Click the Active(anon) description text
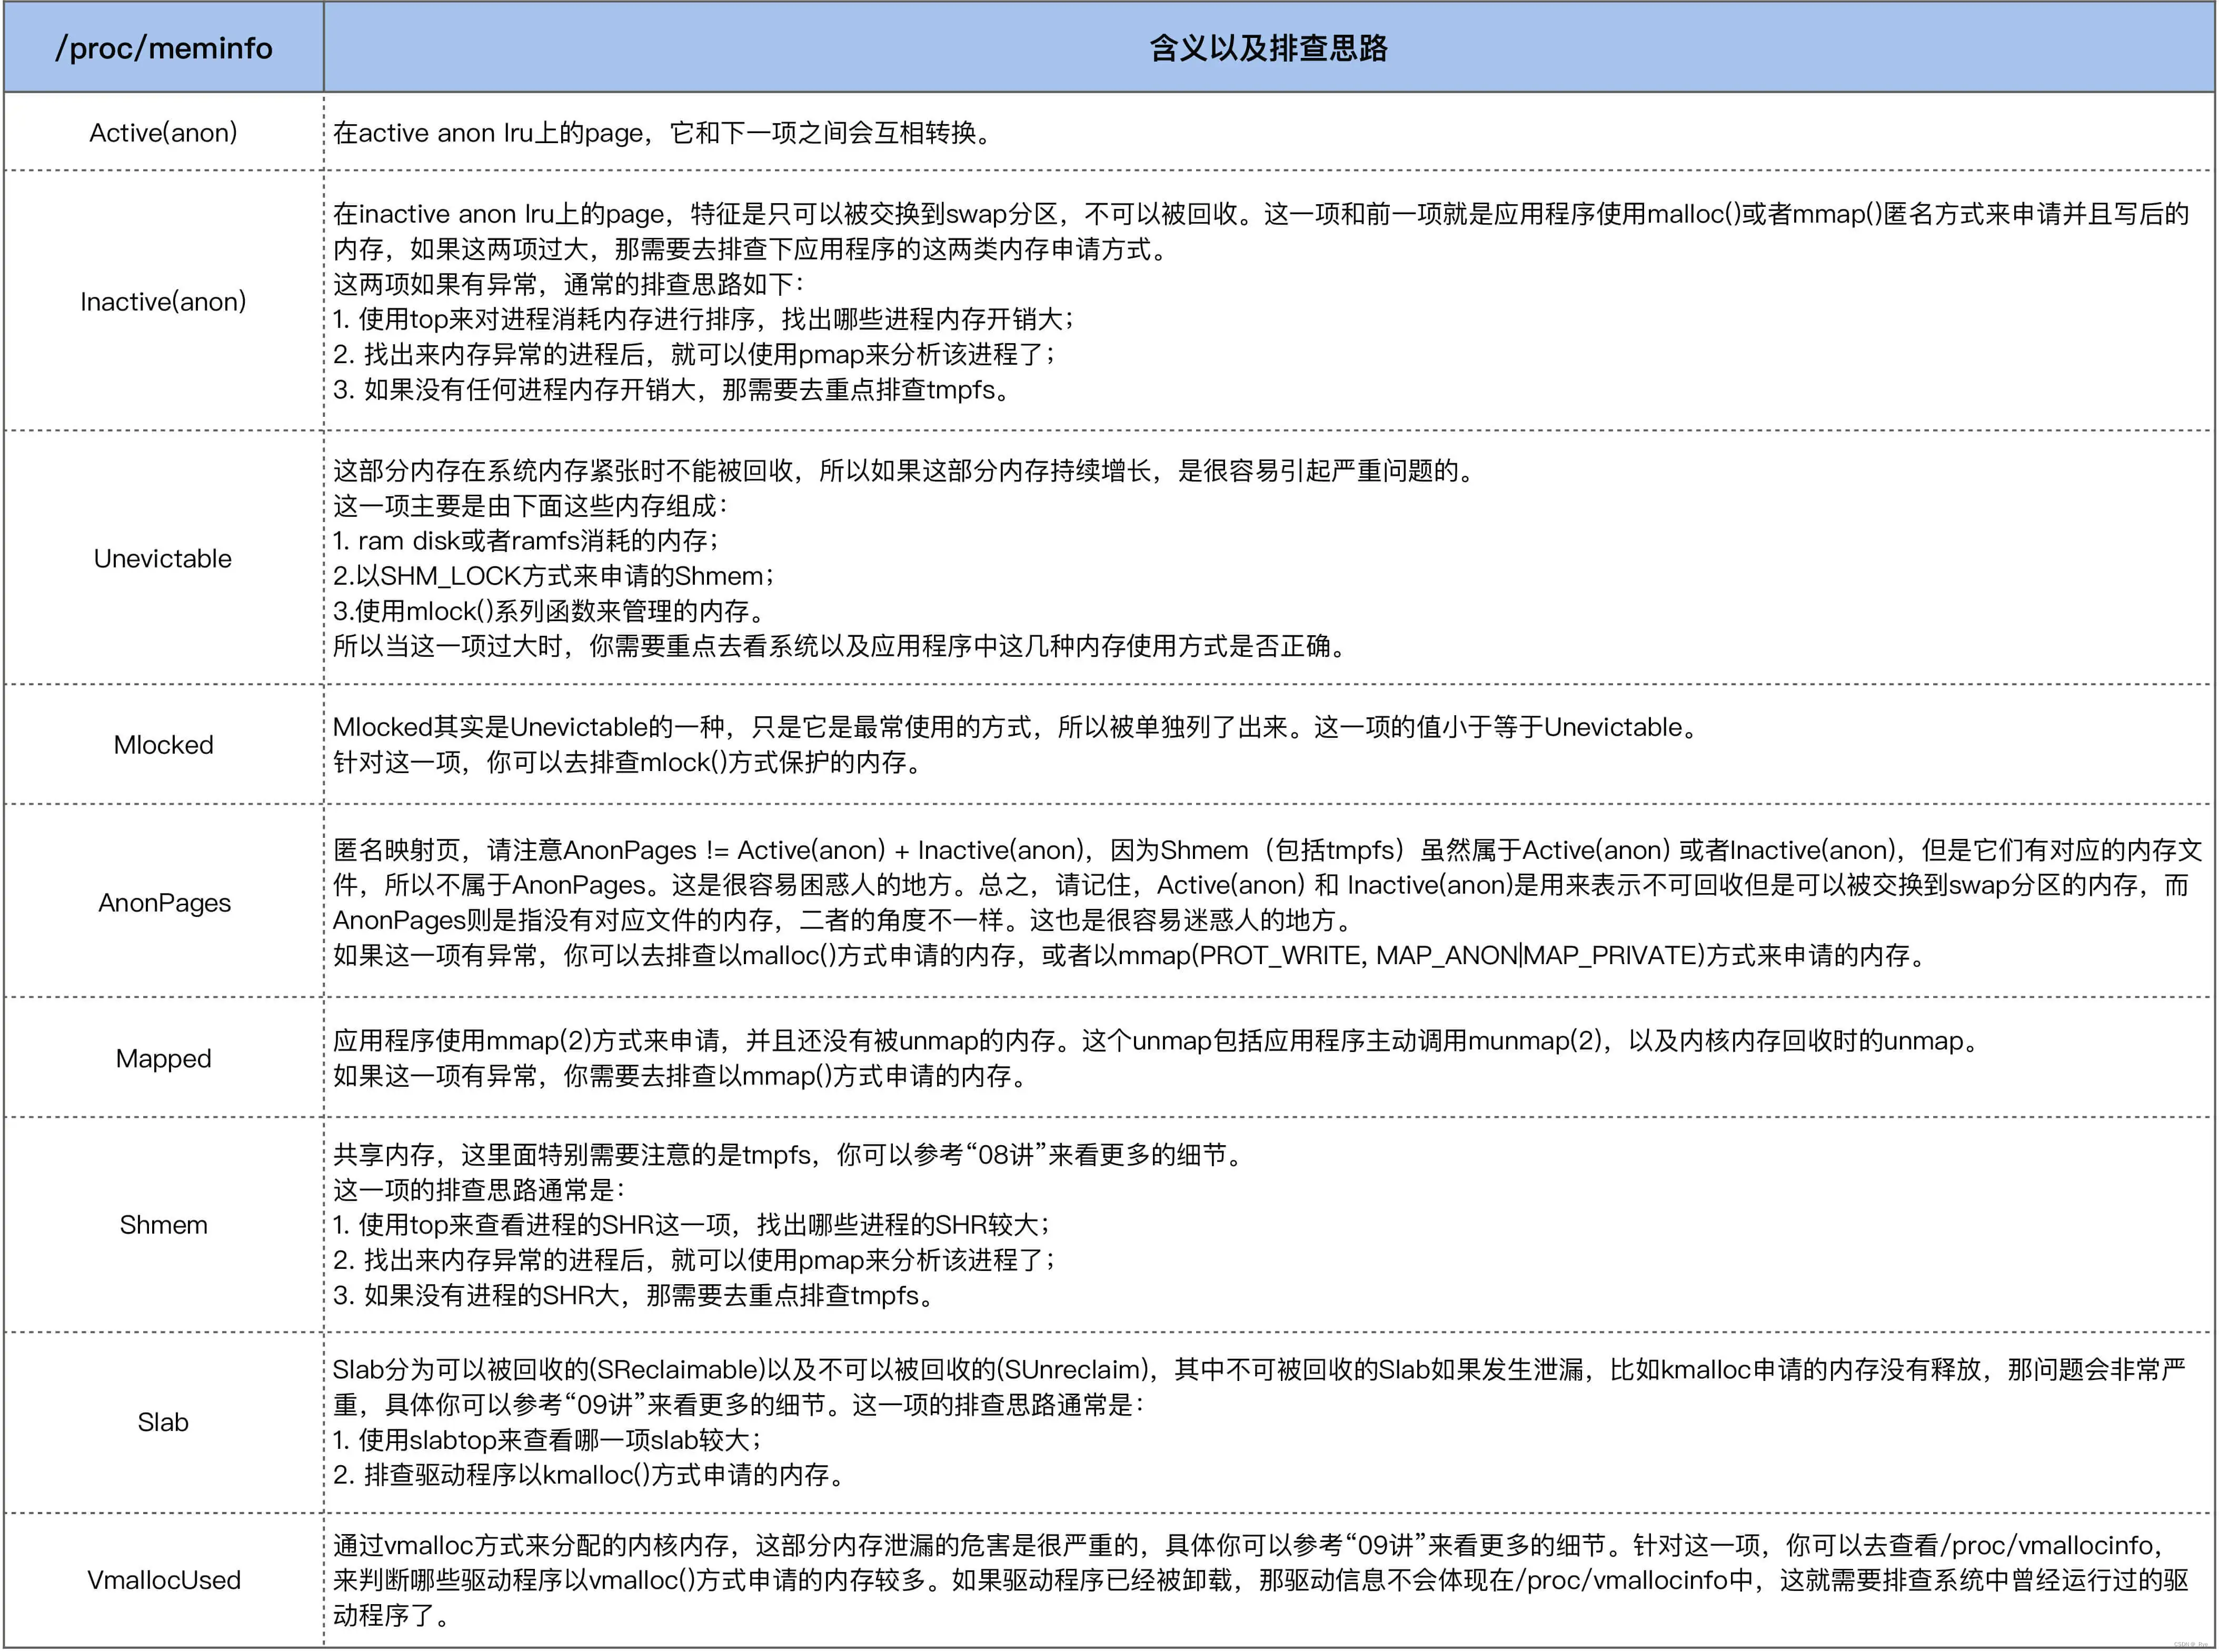Viewport: 2219px width, 1652px height. (662, 132)
